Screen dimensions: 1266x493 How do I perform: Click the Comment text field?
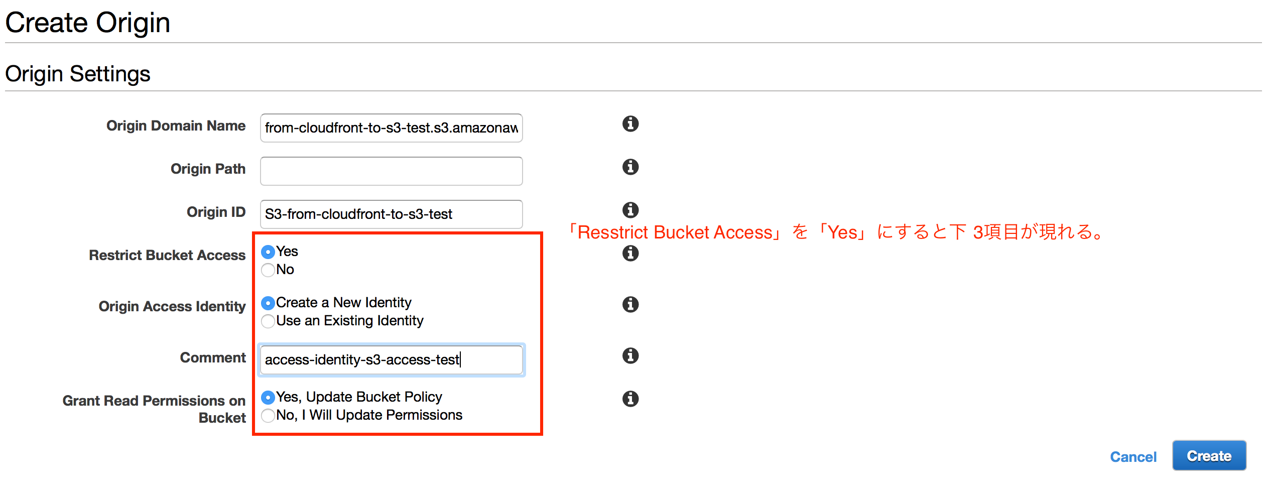click(391, 360)
